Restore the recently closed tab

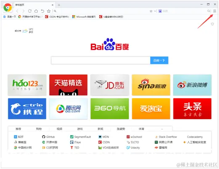[x=42, y=11]
